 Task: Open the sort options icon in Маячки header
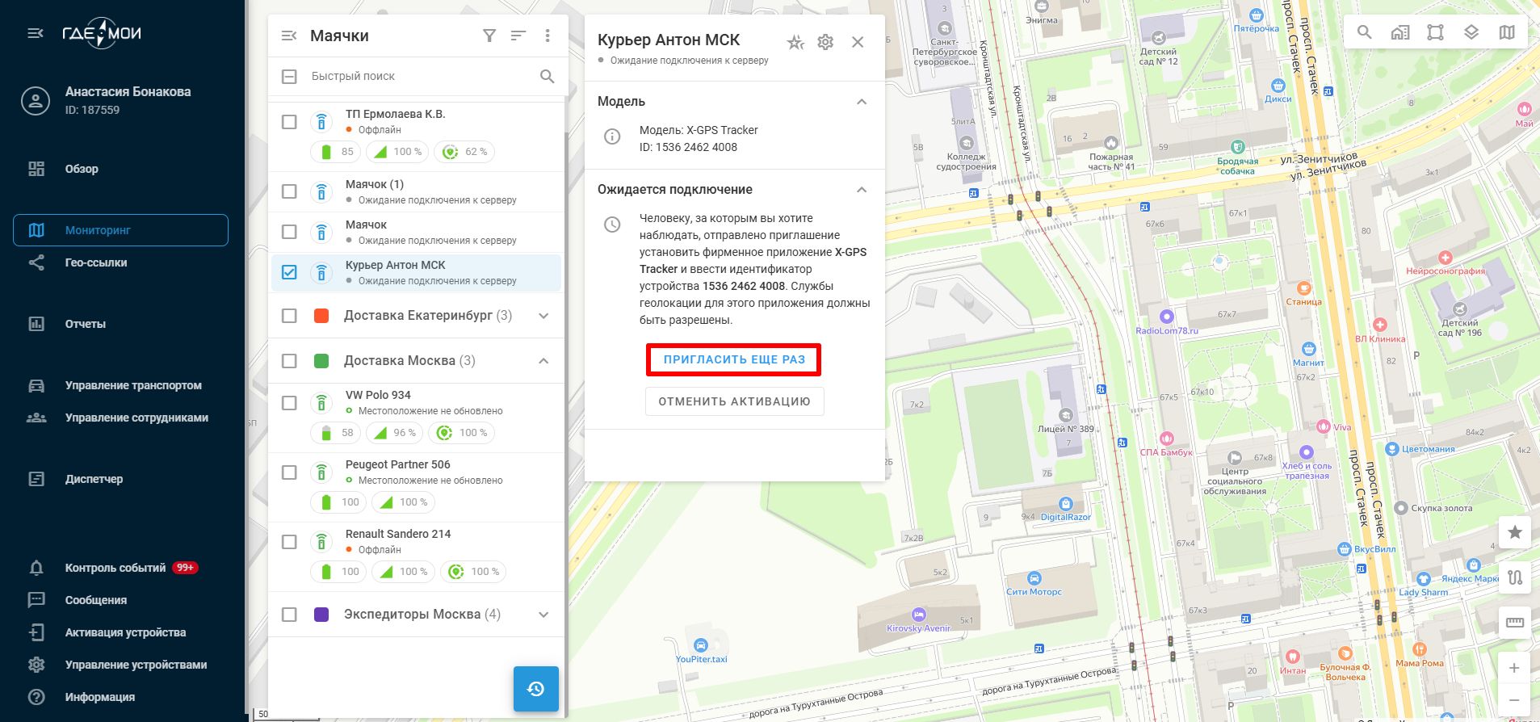click(x=518, y=36)
